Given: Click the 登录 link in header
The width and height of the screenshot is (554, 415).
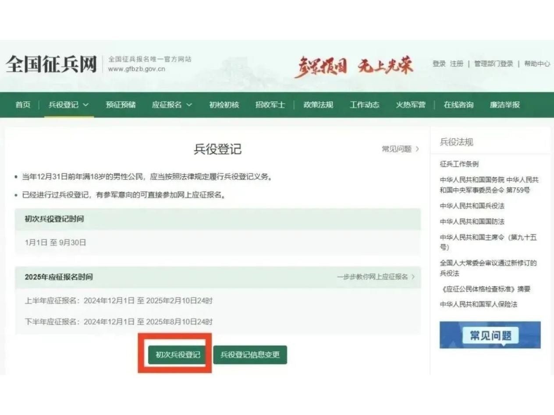Looking at the screenshot, I should (x=439, y=64).
